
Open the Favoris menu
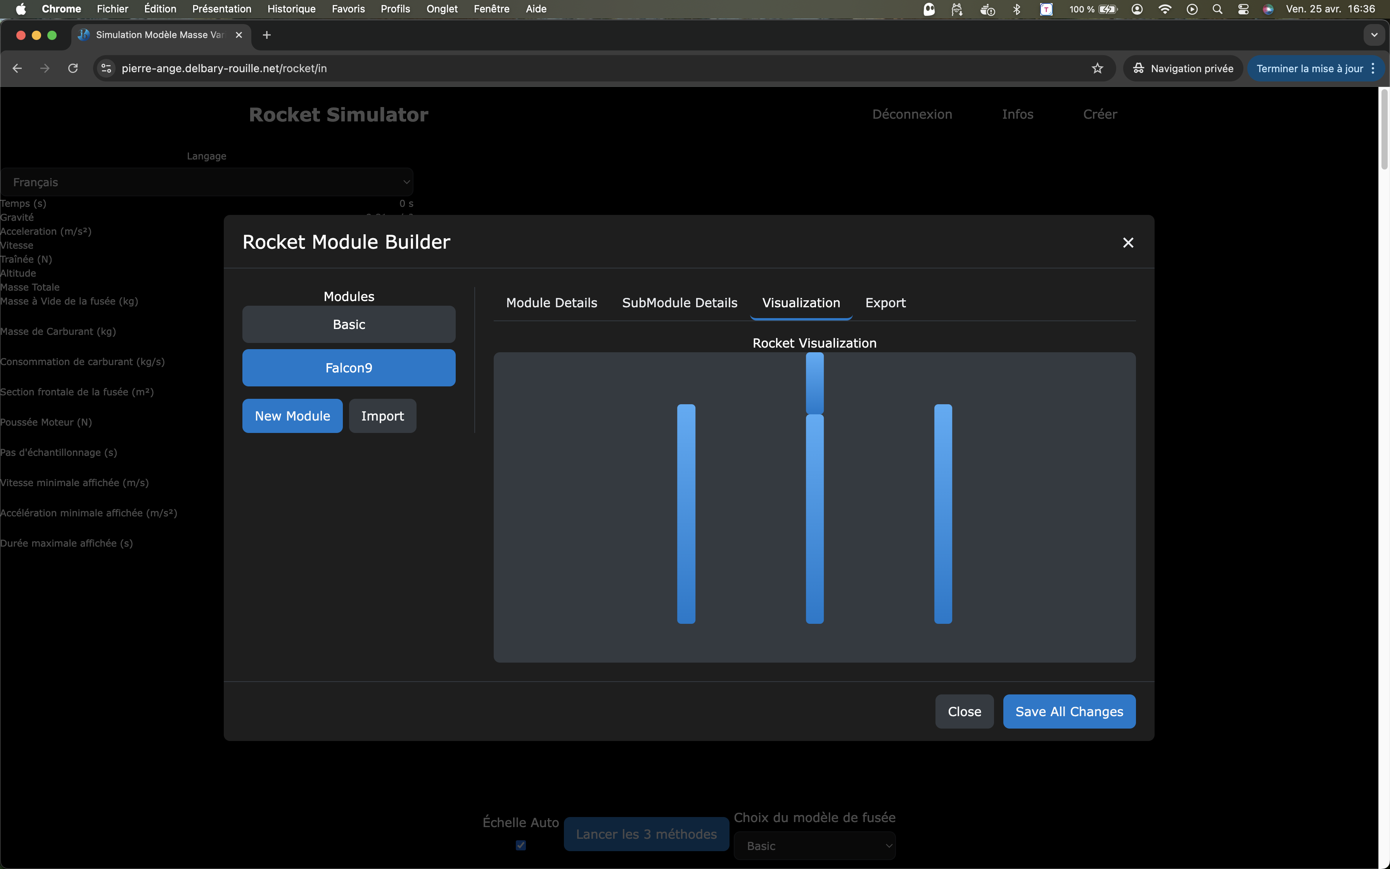pyautogui.click(x=348, y=9)
